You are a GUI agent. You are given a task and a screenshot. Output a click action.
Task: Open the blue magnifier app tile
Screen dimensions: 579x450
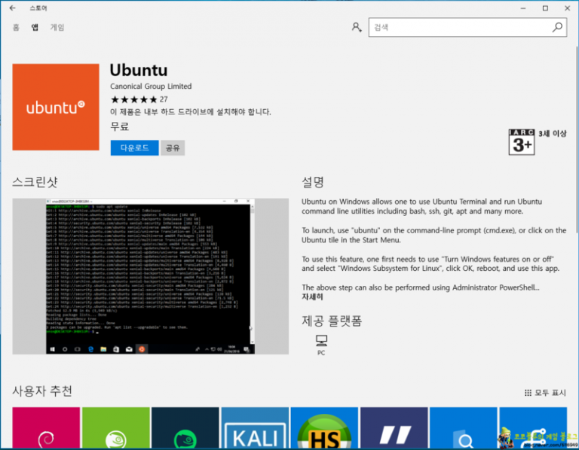tap(464, 428)
